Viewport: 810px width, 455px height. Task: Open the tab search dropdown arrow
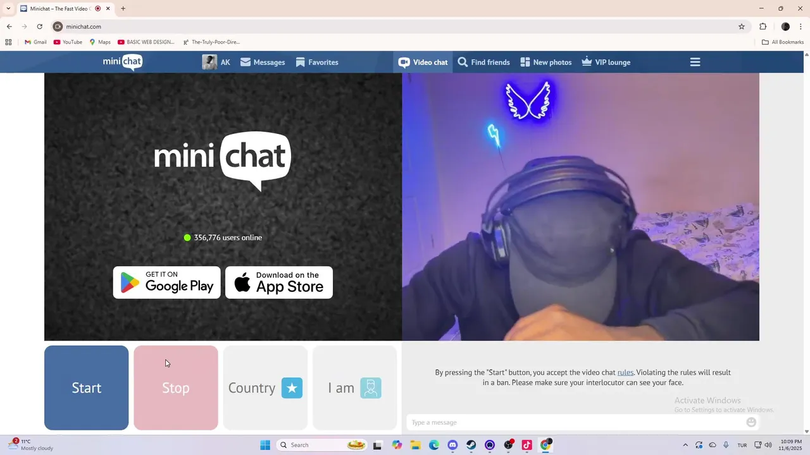pyautogui.click(x=8, y=8)
